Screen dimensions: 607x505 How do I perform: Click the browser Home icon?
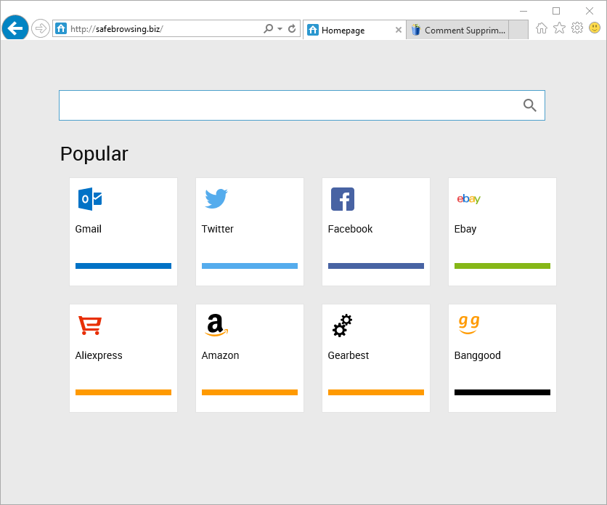pos(542,28)
